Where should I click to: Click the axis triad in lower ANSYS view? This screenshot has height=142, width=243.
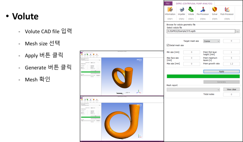click(x=139, y=136)
